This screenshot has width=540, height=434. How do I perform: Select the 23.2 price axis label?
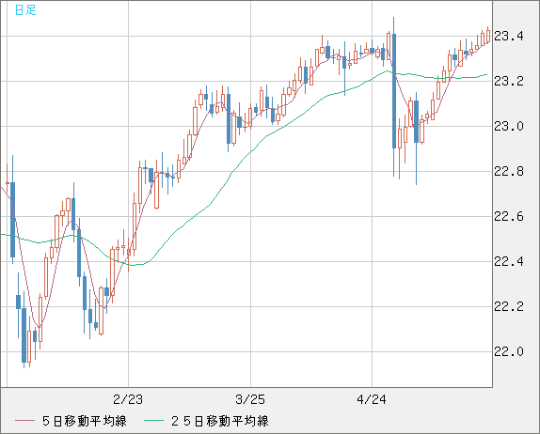pos(509,81)
